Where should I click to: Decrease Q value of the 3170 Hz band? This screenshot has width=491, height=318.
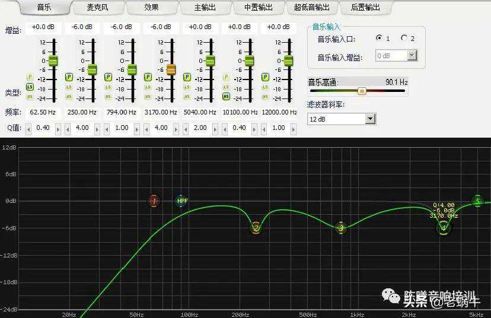[x=146, y=128]
